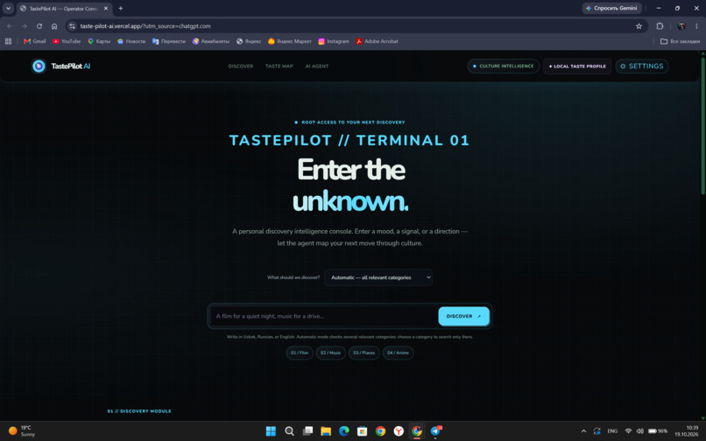Open the AI AGENT nav item
Viewport: 706px width, 441px height.
point(317,66)
